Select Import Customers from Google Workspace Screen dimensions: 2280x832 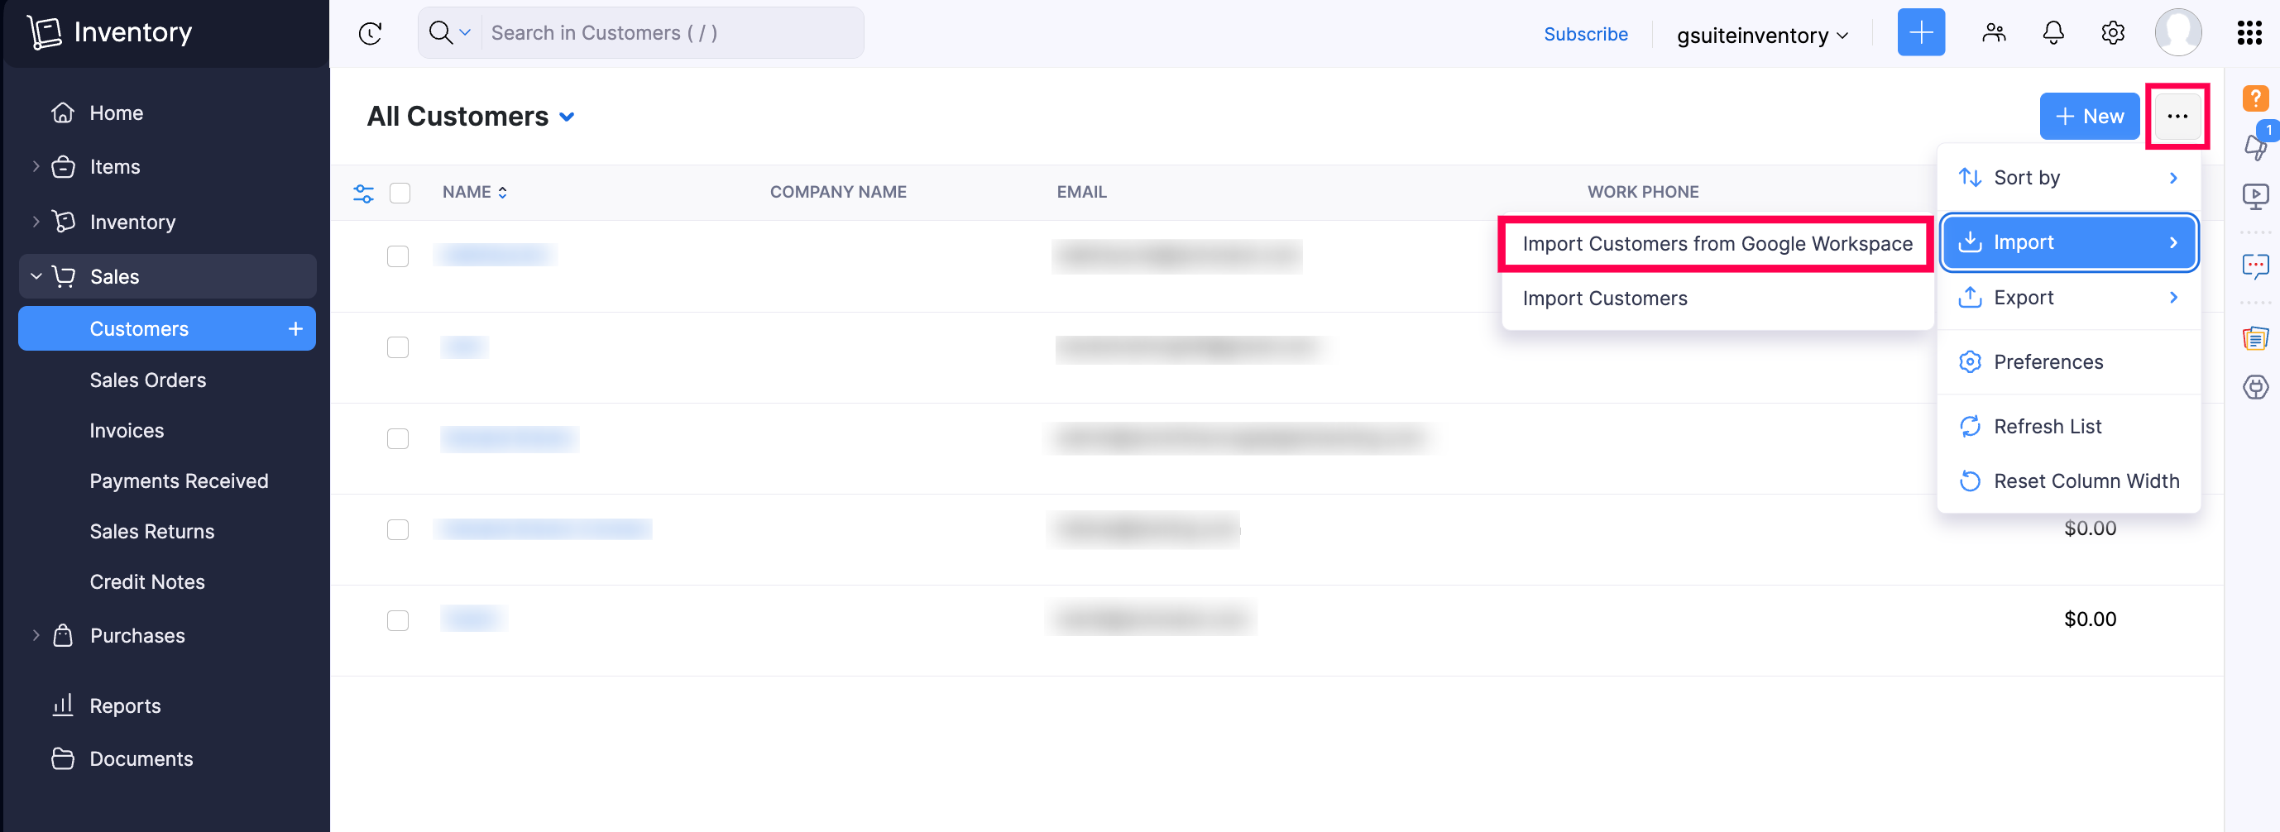tap(1716, 243)
